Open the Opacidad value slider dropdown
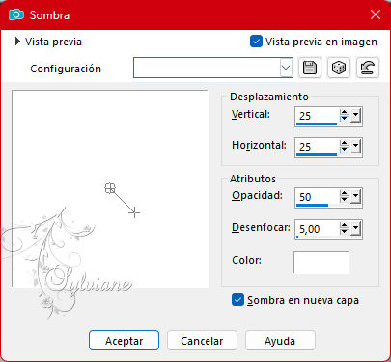This screenshot has width=391, height=362. (355, 196)
